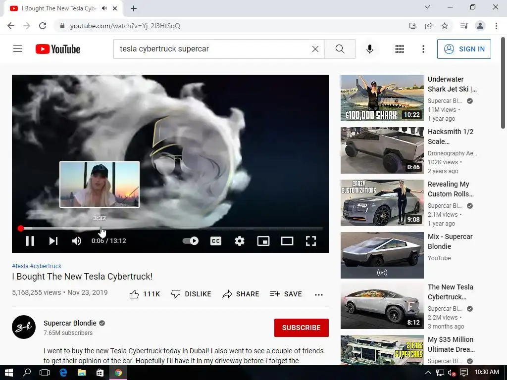Go back in browser history

[x=11, y=26]
